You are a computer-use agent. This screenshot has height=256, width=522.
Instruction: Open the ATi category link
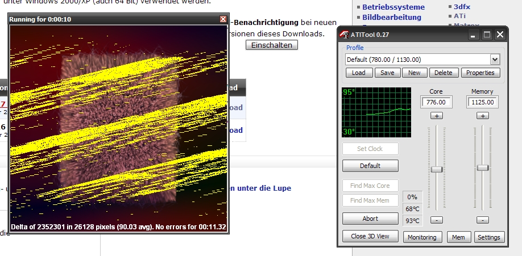[460, 16]
